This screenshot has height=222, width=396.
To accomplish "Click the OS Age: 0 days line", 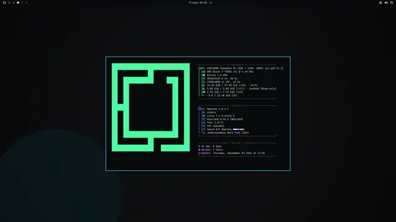I will 210,146.
